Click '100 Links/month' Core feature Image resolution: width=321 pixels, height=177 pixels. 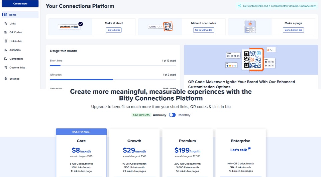[x=81, y=167]
